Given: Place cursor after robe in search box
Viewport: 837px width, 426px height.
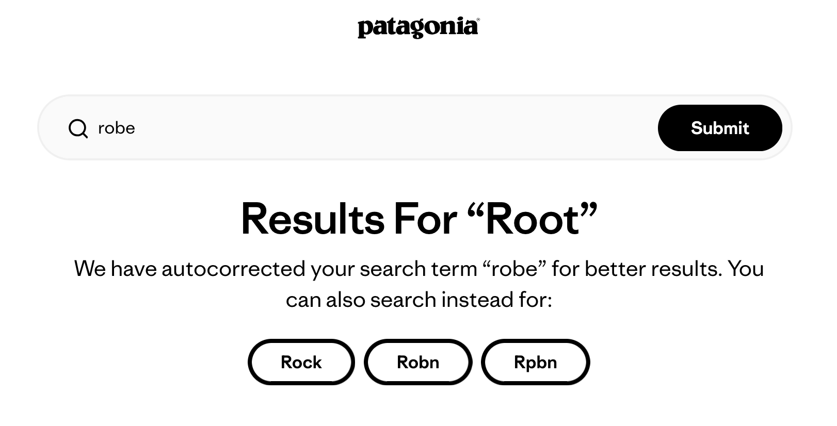Looking at the screenshot, I should 136,128.
